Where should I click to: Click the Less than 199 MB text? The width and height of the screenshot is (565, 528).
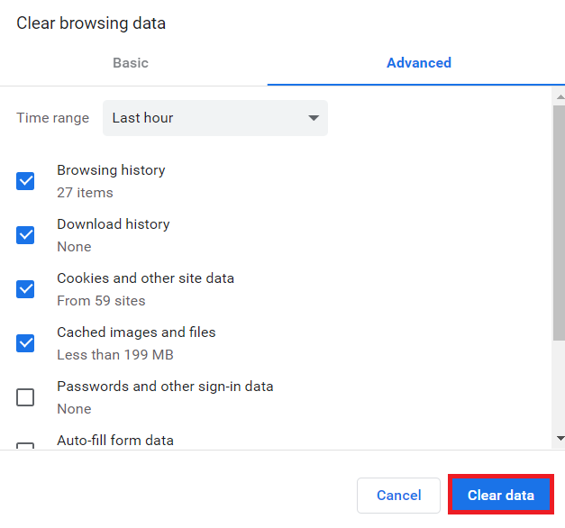point(114,355)
